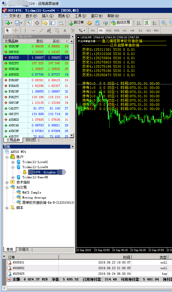Select the text label 'A' tool
The height and width of the screenshot is (292, 172).
(65, 30)
